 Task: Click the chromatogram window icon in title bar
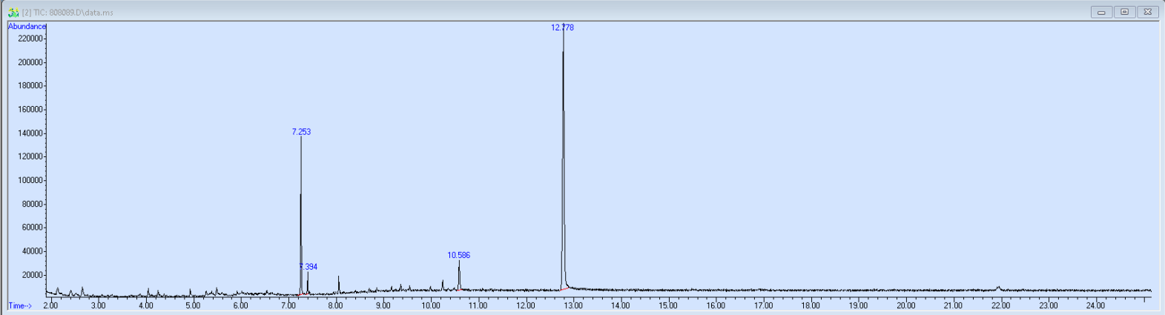click(13, 13)
